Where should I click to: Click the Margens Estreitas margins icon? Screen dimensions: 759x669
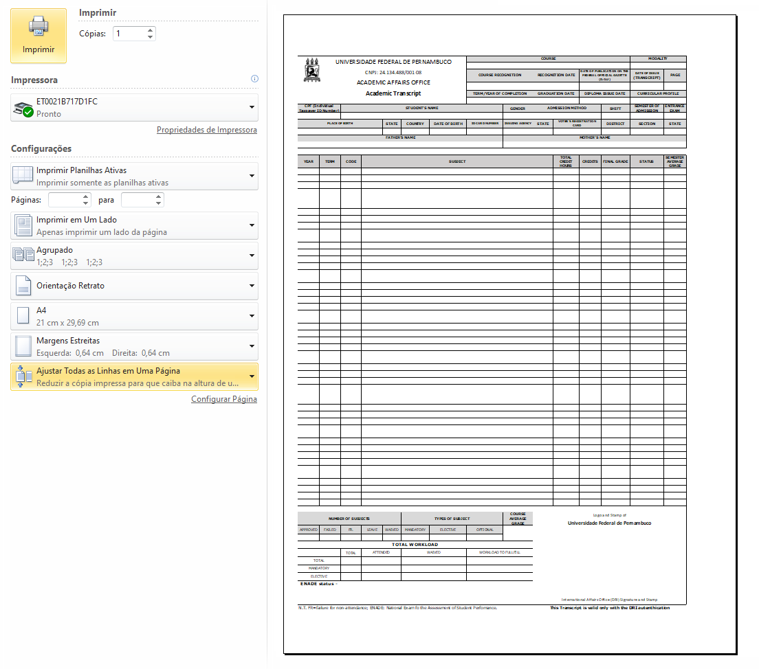click(x=24, y=346)
